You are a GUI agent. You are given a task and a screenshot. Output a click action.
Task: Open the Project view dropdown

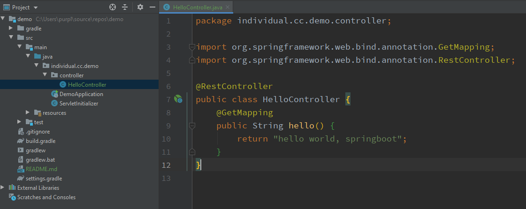tap(36, 7)
